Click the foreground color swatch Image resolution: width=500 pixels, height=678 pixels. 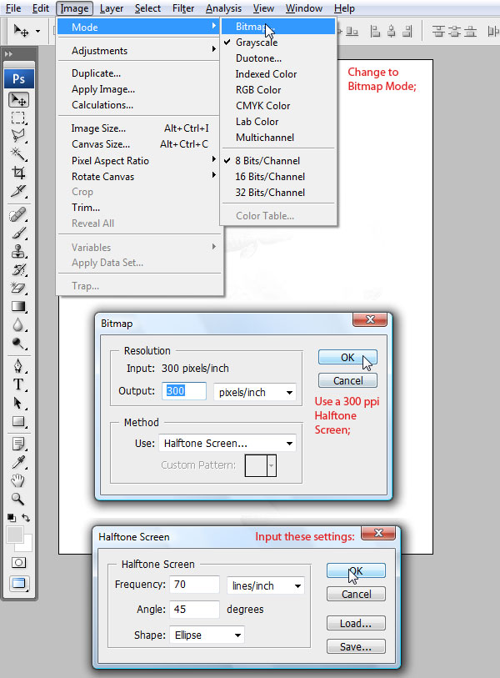click(15, 535)
